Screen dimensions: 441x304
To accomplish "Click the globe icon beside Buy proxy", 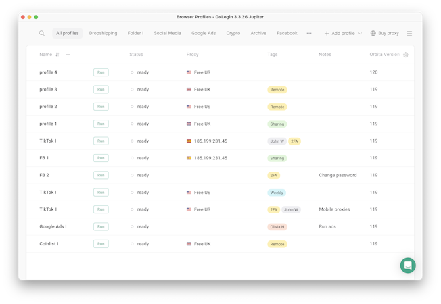I will 373,33.
